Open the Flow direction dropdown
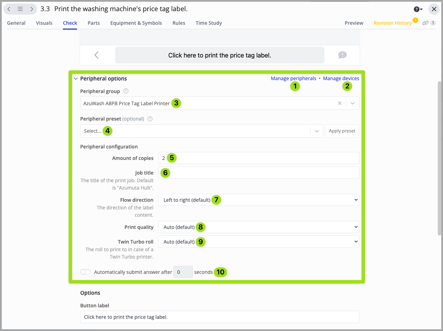 click(x=258, y=200)
